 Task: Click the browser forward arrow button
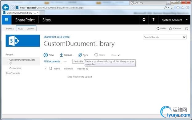coord(12,8)
